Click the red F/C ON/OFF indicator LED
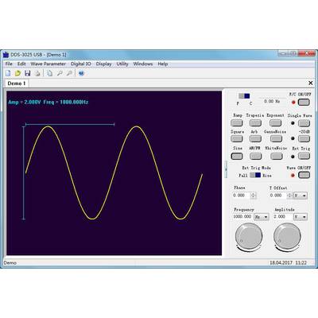 click(x=293, y=103)
